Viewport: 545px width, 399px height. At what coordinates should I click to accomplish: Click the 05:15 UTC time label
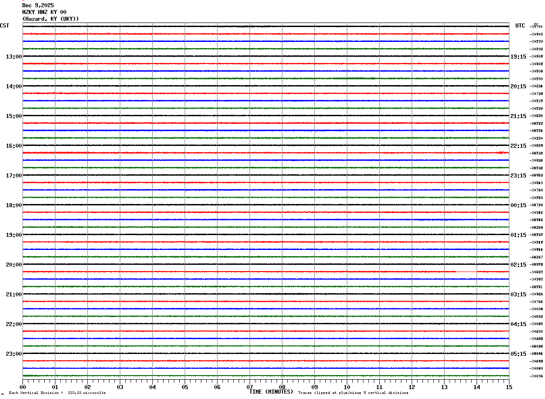click(518, 354)
